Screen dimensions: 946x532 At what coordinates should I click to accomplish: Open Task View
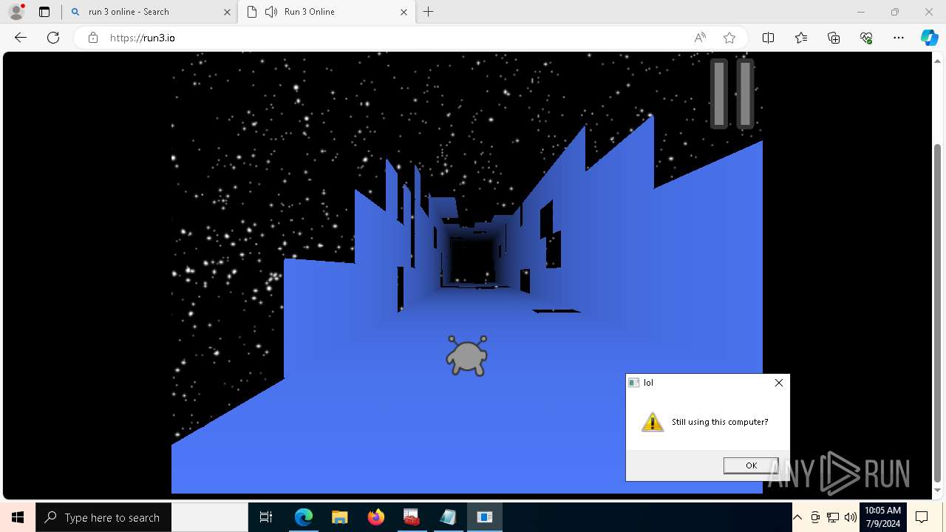pos(266,517)
